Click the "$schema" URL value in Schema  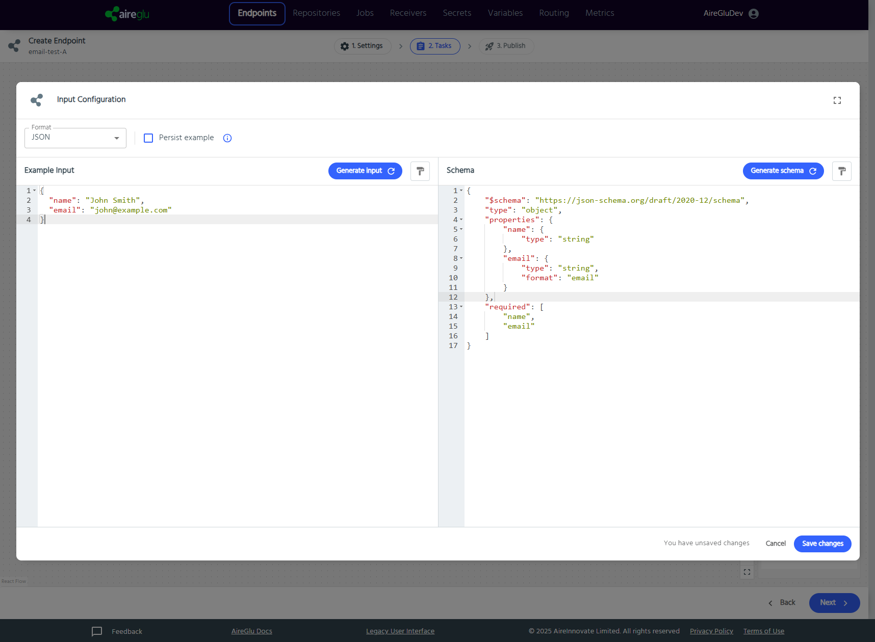pyautogui.click(x=640, y=200)
